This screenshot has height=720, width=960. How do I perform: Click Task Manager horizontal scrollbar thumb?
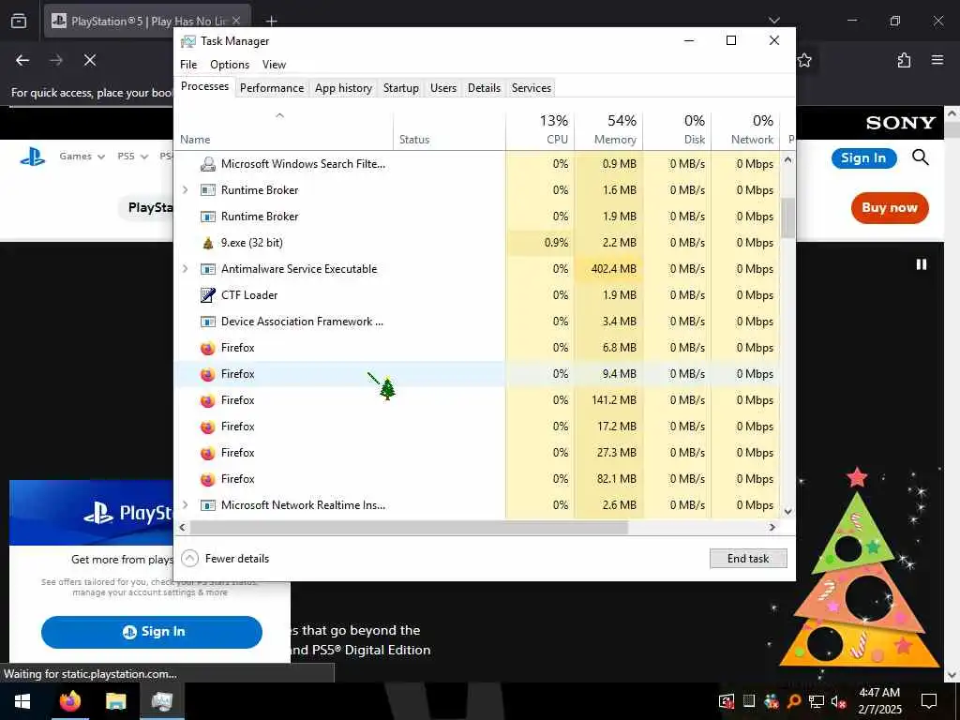(409, 527)
